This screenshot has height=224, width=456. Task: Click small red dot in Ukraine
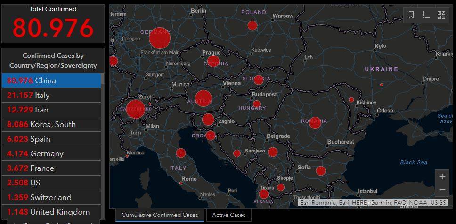382,85
